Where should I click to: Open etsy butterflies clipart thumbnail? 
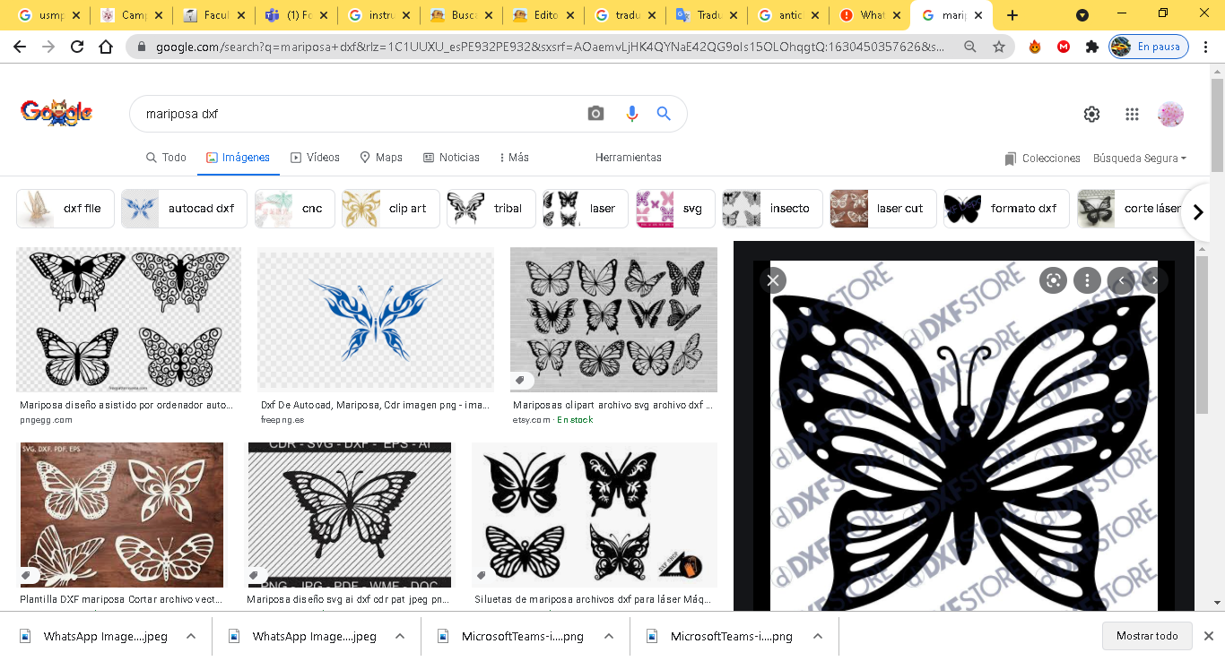613,320
